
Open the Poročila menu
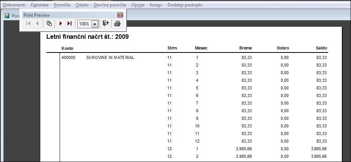point(62,5)
